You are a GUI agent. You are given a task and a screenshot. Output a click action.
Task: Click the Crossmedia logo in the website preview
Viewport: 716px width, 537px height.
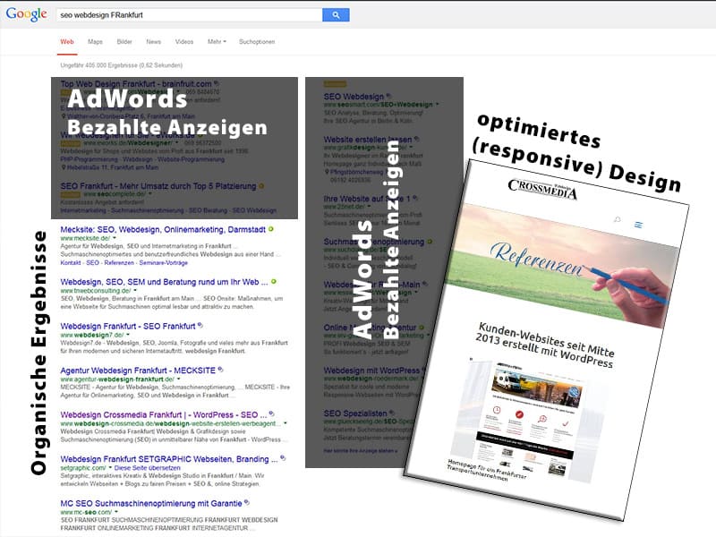click(542, 188)
